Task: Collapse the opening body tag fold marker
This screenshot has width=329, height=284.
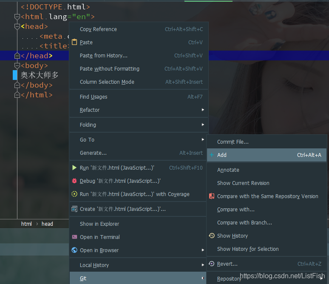Action: (x=17, y=65)
